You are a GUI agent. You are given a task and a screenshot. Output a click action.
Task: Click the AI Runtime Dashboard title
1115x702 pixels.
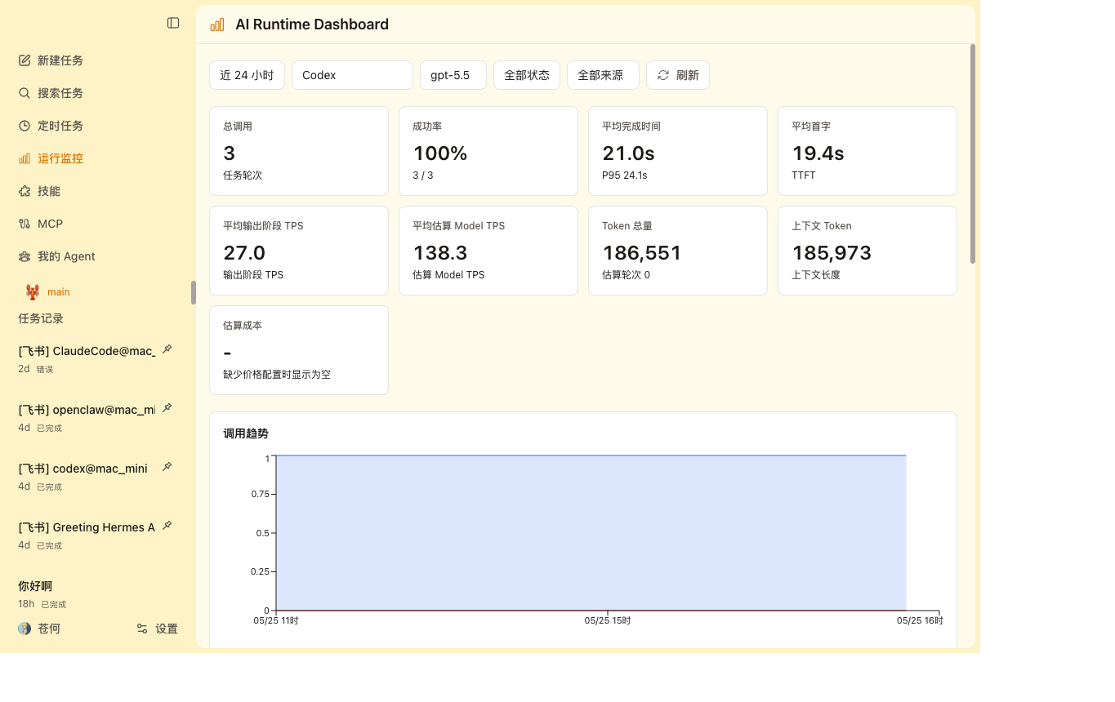[312, 24]
